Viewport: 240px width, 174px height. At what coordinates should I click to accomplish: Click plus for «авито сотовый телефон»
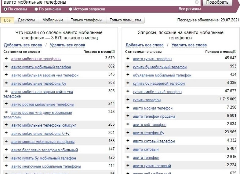128,141
